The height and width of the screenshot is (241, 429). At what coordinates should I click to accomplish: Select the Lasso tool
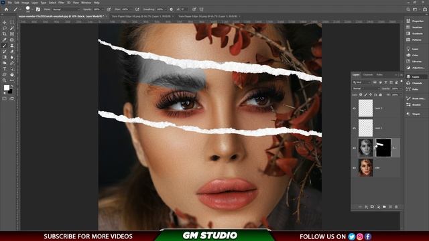click(5, 28)
